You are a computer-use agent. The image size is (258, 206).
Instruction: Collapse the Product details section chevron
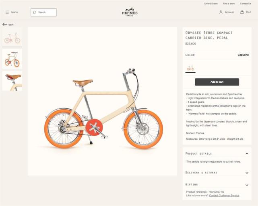click(247, 154)
